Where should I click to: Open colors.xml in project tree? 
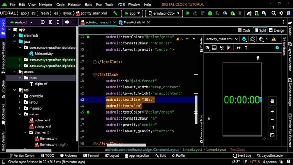pos(40,120)
